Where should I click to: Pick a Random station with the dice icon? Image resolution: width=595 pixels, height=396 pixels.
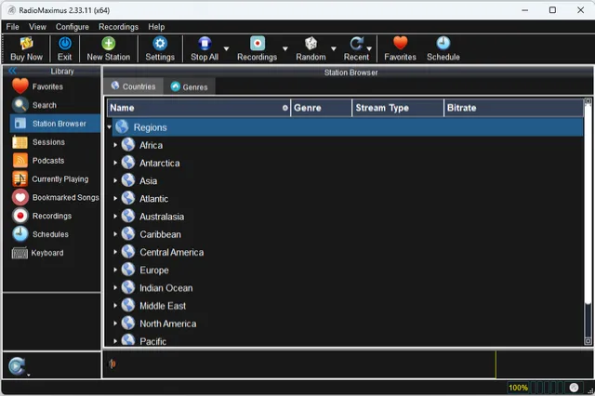point(311,44)
